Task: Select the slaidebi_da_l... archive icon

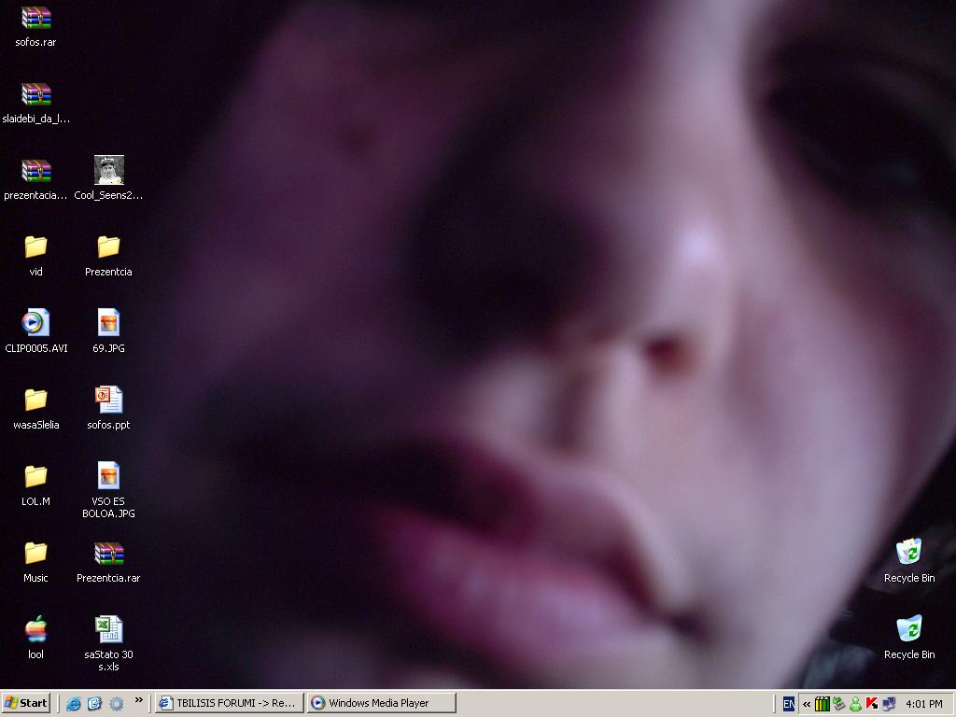Action: point(36,94)
